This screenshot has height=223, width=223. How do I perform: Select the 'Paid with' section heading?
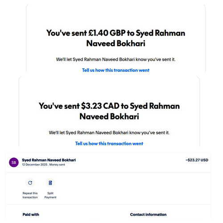coord(31,215)
